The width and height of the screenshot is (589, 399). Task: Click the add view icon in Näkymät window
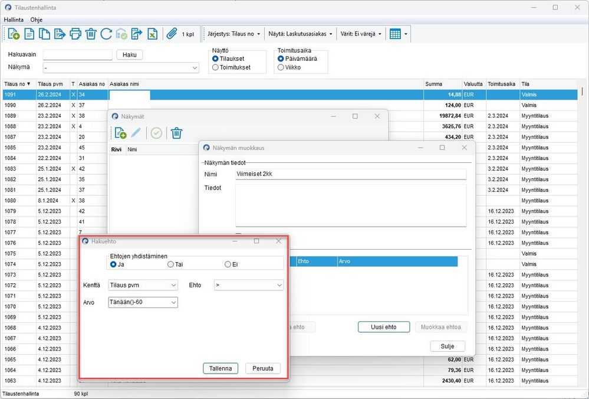coord(120,133)
